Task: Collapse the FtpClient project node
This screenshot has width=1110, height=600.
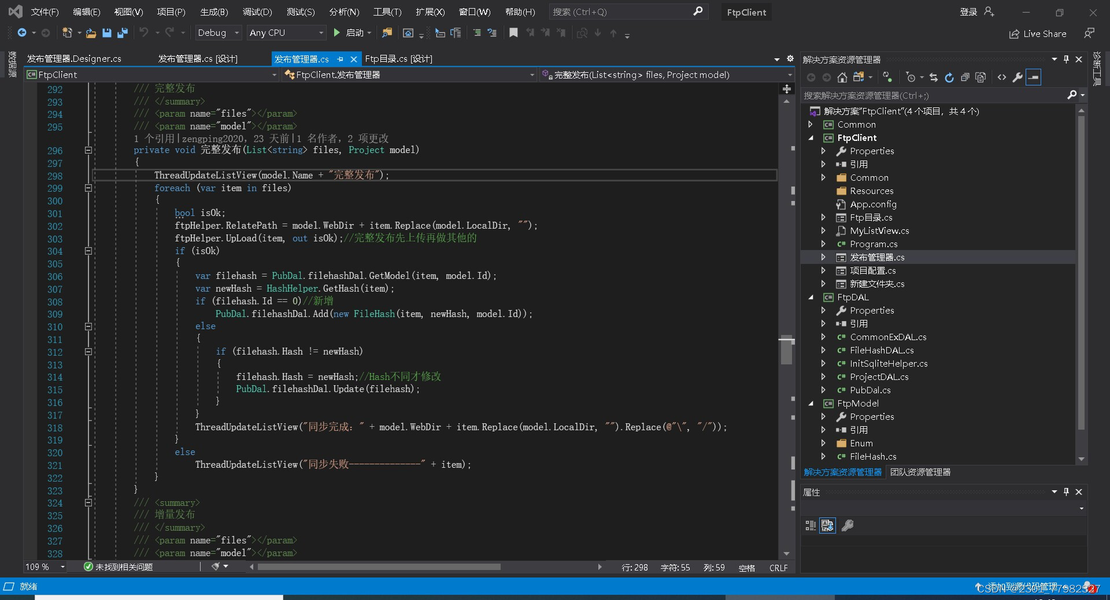Action: [x=811, y=138]
